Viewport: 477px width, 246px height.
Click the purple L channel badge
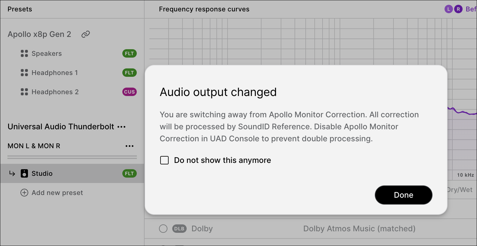[x=448, y=9]
